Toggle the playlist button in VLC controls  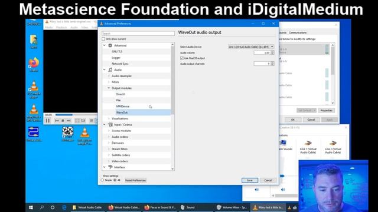click(92, 121)
